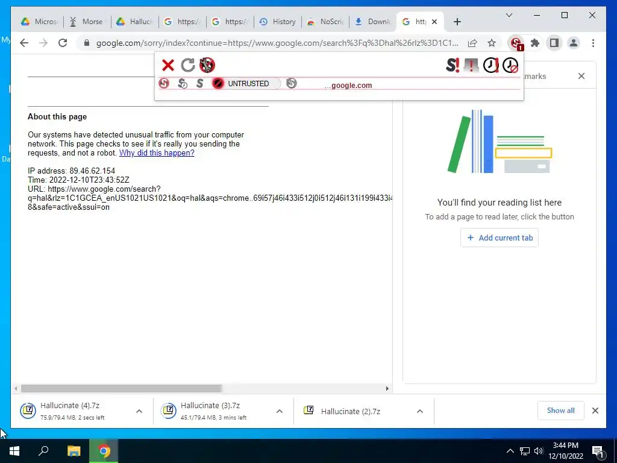The image size is (617, 463).
Task: Reload the current page
Action: pyautogui.click(x=63, y=43)
